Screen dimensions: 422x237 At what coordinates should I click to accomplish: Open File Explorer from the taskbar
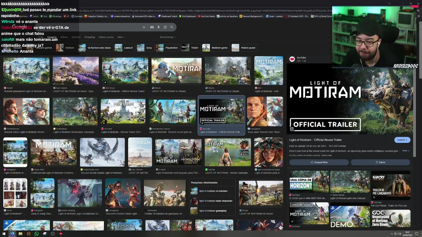[x=20, y=234]
